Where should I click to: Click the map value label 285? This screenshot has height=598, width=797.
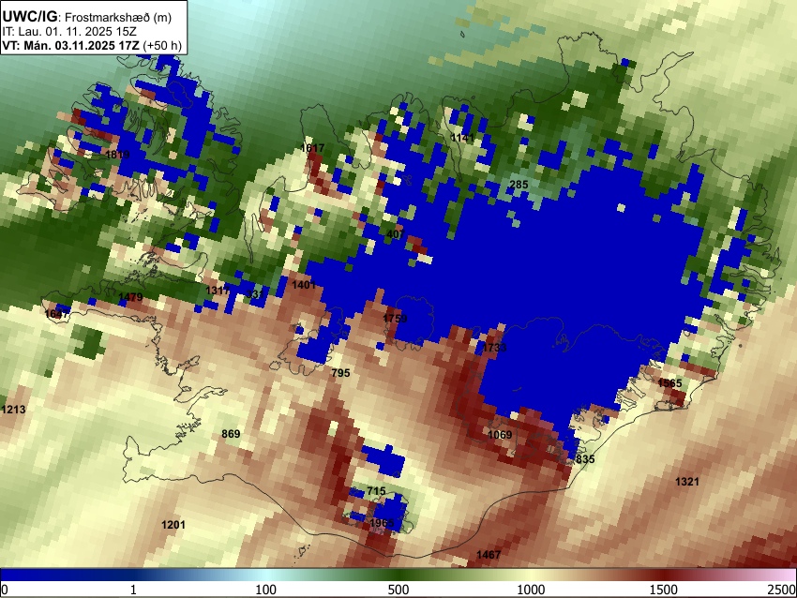pyautogui.click(x=519, y=185)
